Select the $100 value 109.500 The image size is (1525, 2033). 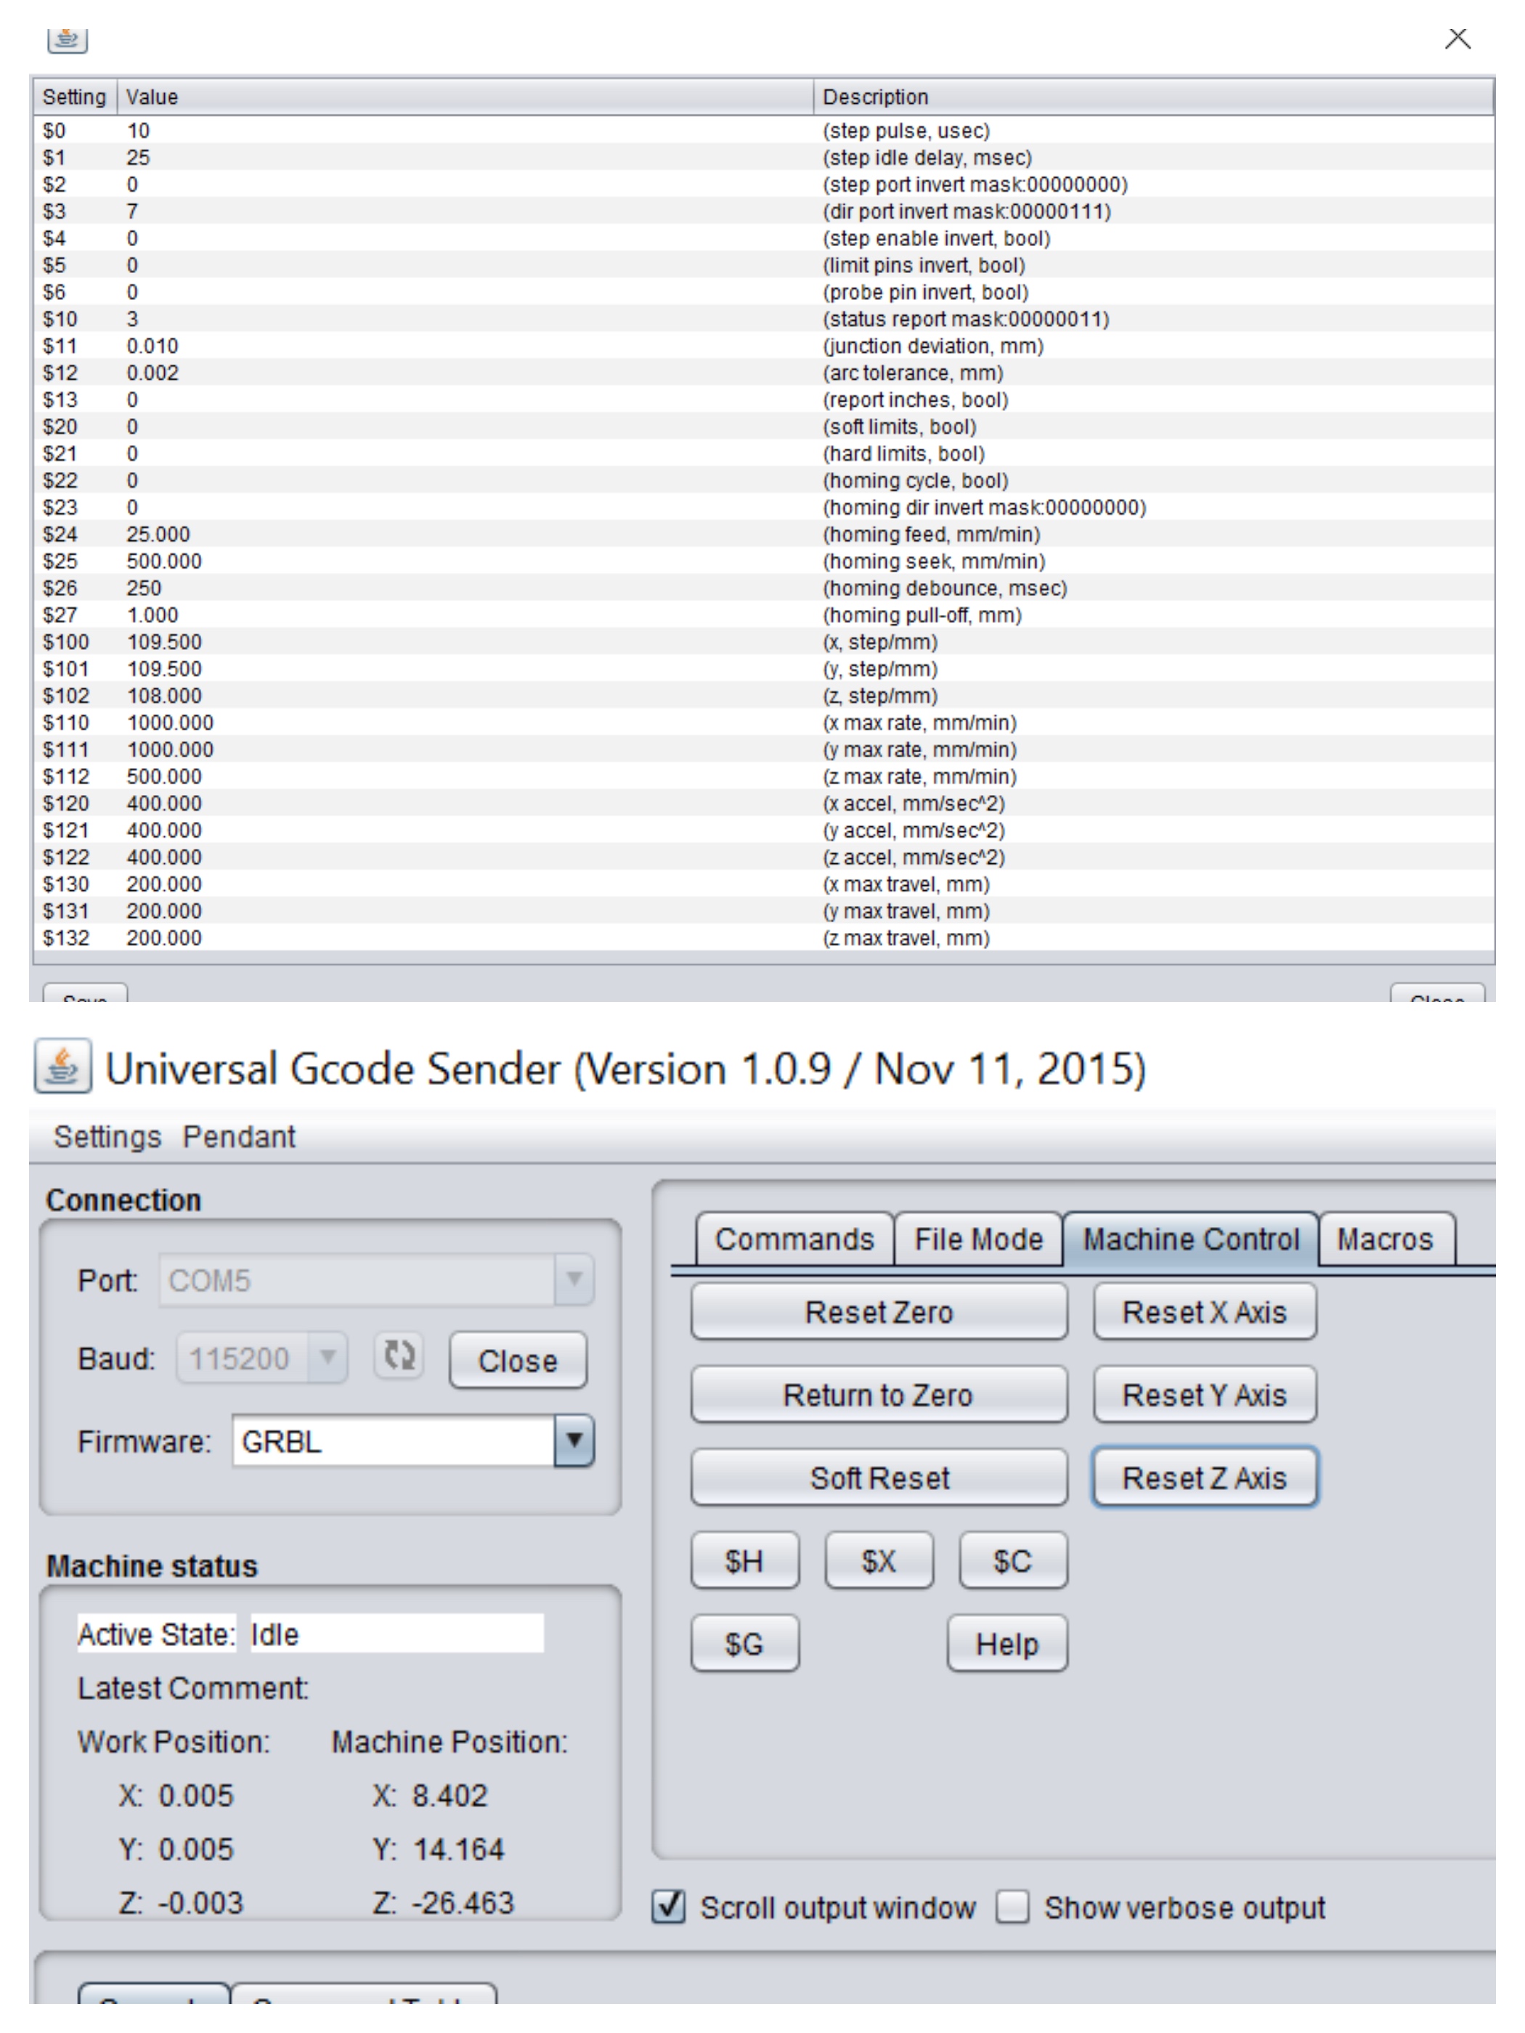tap(163, 642)
